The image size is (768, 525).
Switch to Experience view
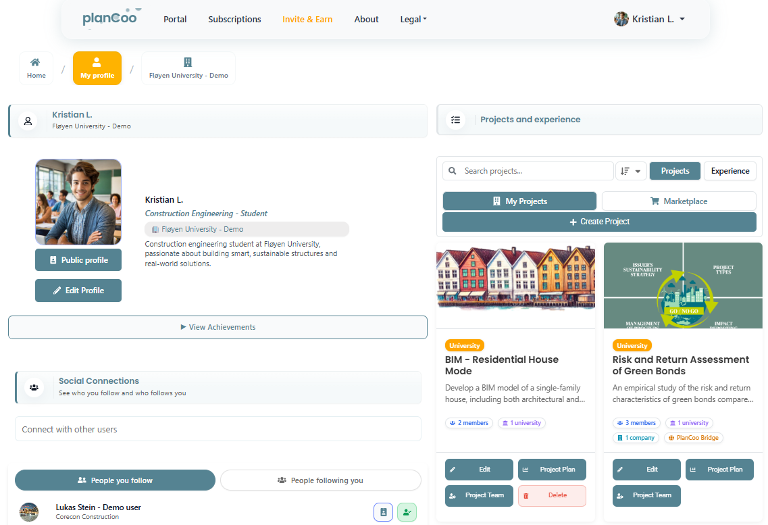click(x=729, y=171)
